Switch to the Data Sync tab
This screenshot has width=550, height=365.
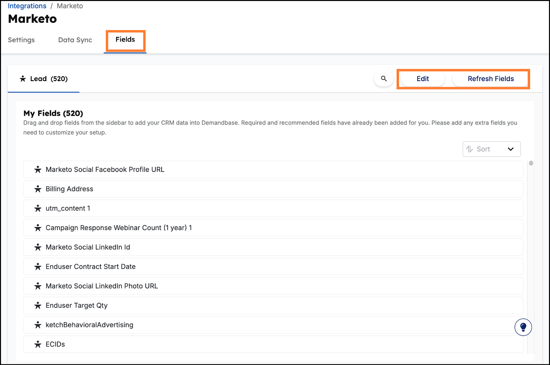[75, 40]
